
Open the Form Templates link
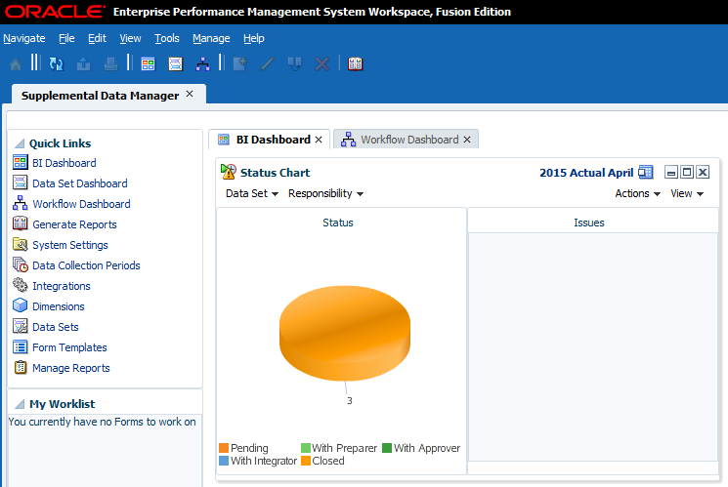point(69,347)
